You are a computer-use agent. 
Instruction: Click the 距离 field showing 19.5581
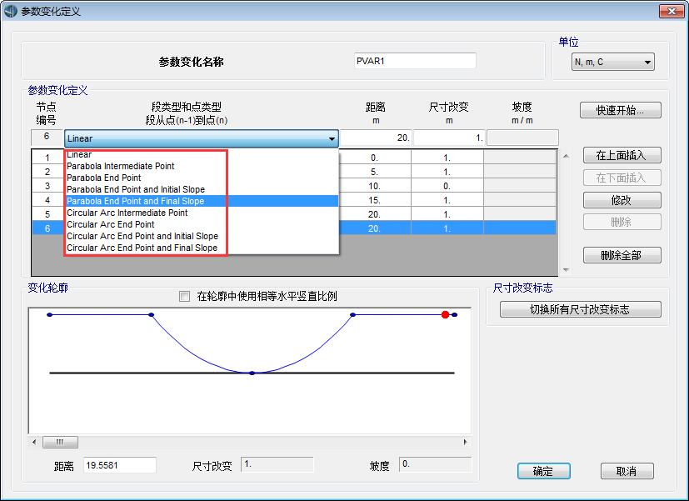tap(120, 465)
